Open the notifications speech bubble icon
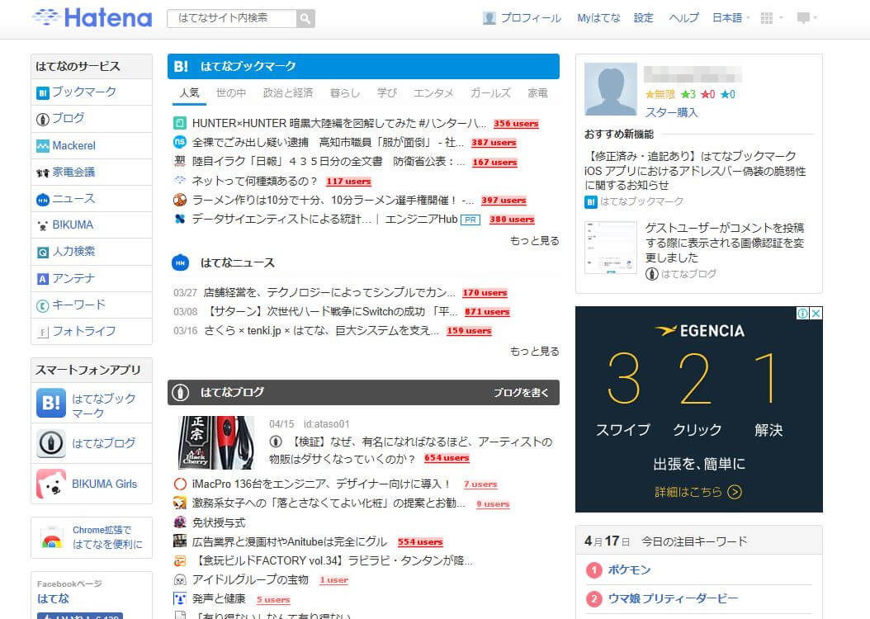 (x=803, y=18)
